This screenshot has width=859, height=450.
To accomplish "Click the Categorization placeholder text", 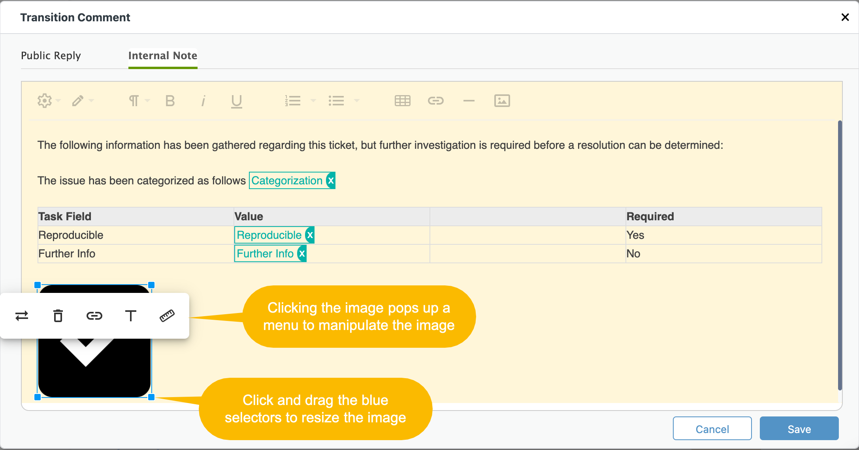I will (x=287, y=181).
